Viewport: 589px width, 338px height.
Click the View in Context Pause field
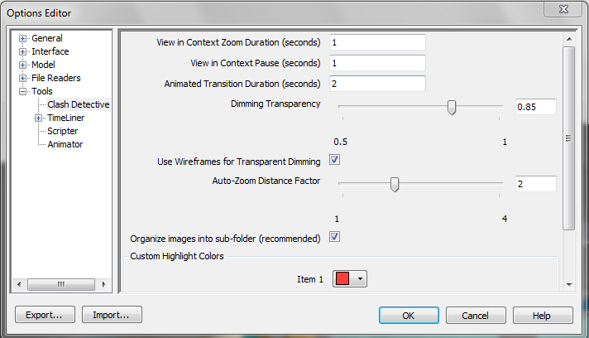tap(377, 63)
